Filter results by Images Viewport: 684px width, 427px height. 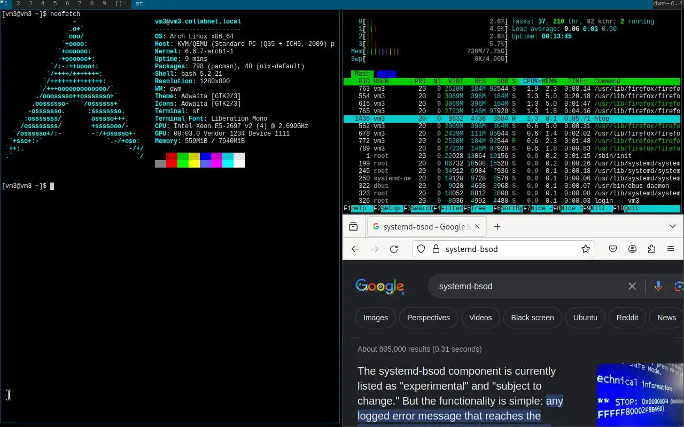pyautogui.click(x=376, y=318)
